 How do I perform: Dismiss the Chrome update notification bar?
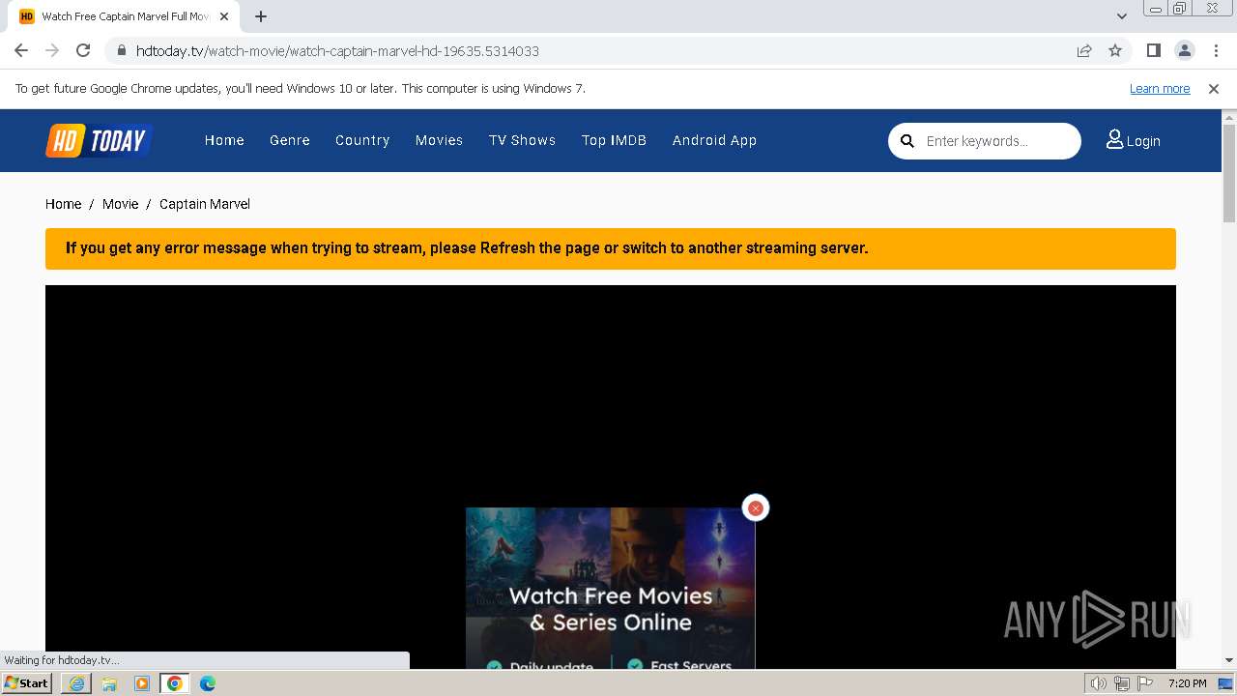click(1214, 88)
